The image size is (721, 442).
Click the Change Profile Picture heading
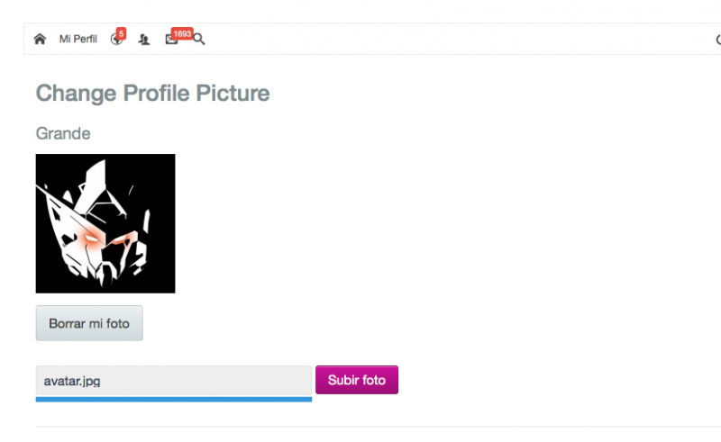(x=152, y=94)
